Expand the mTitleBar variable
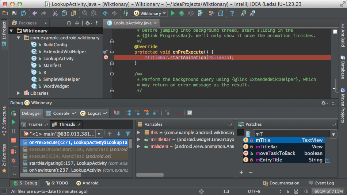347x195 pixels. point(138,139)
